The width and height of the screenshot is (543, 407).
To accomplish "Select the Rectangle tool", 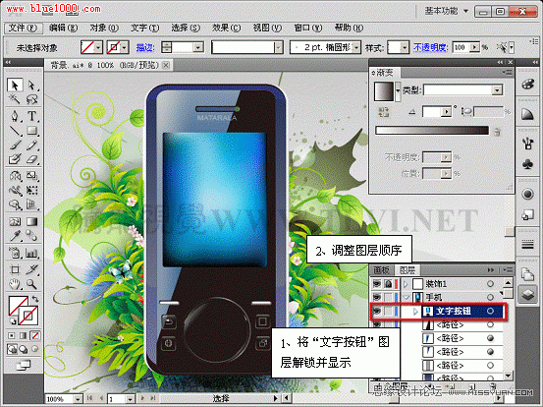I will (x=31, y=131).
